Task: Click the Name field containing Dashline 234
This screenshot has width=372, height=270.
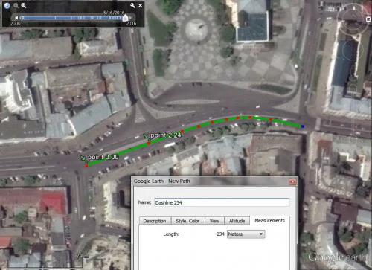Action: (x=222, y=202)
